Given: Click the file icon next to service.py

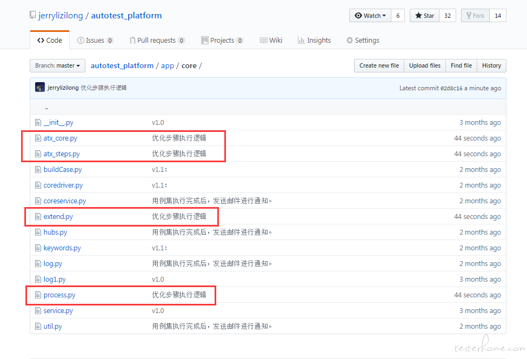Looking at the screenshot, I should click(38, 310).
